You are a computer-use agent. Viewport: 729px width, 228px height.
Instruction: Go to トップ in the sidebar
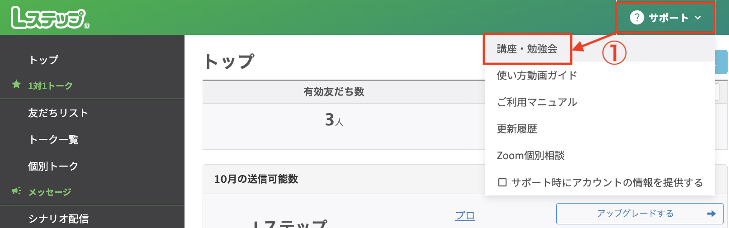(44, 60)
